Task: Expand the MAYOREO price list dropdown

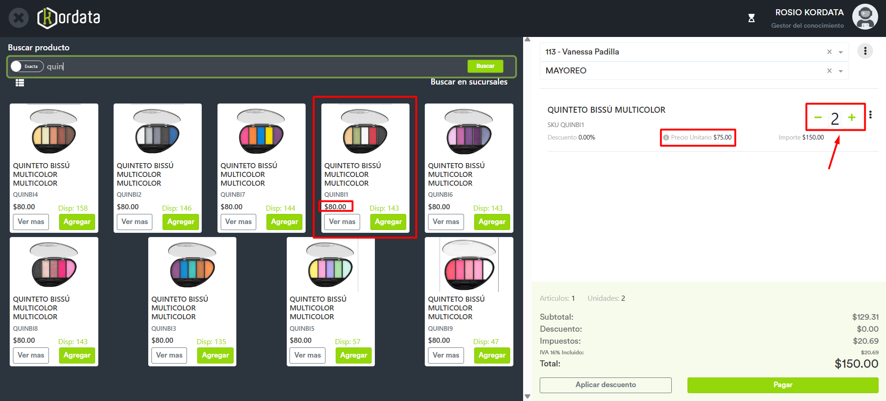Action: click(x=841, y=71)
